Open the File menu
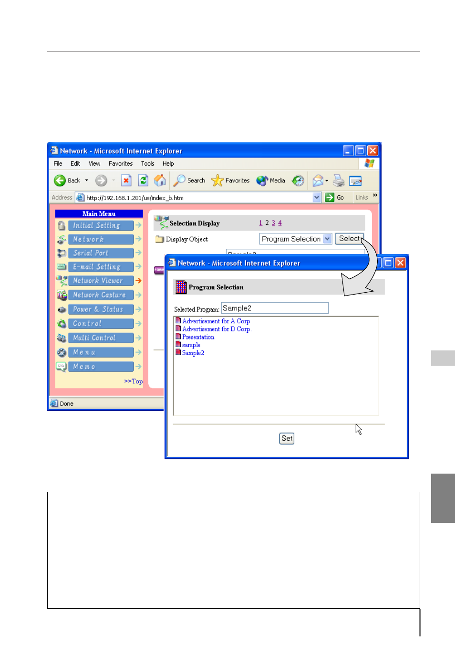This screenshot has height=645, width=455. tap(58, 164)
